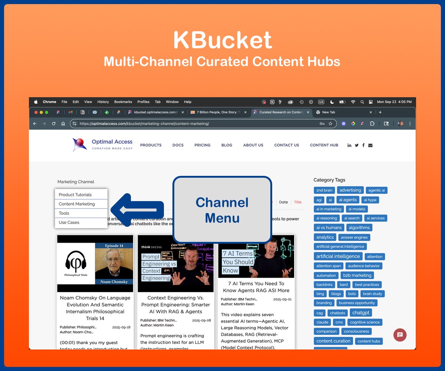Open the Chrome extensions puzzle icon
445x371 pixels.
click(x=372, y=124)
